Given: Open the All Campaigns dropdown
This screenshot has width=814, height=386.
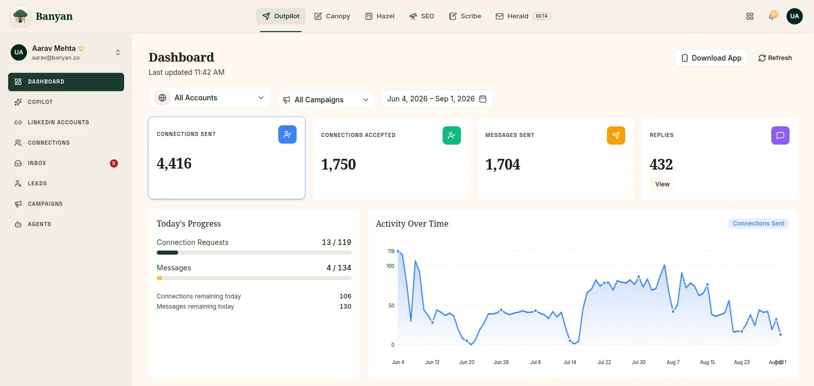Looking at the screenshot, I should tap(326, 100).
